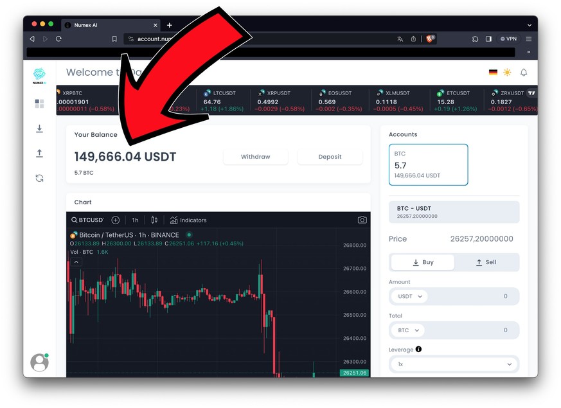Open the chart Indicators menu
Screen dimensions: 561x408
click(x=188, y=220)
